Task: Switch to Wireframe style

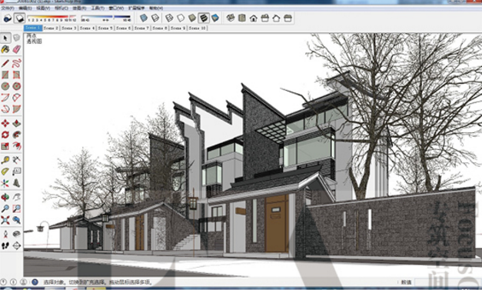Action: [x=169, y=18]
